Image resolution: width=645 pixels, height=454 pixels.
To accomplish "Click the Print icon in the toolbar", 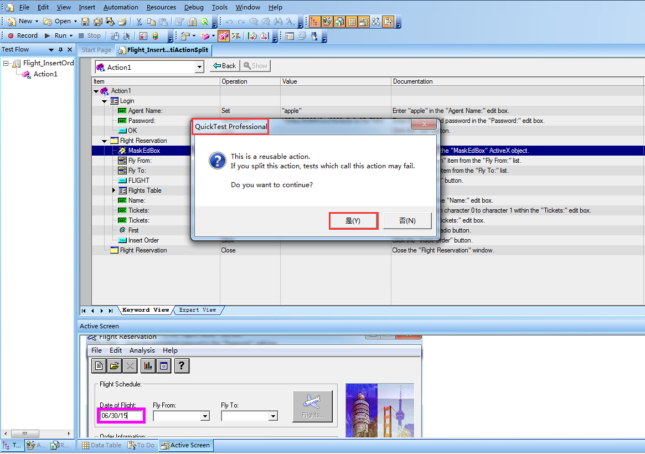I will point(122,22).
